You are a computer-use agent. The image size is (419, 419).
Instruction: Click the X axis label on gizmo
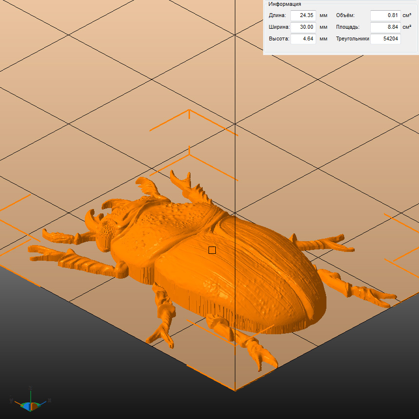pos(50,400)
